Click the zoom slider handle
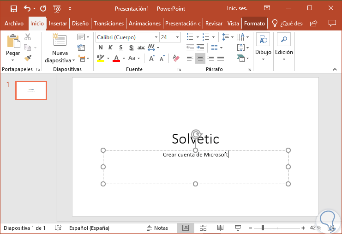The width and height of the screenshot is (342, 234). click(x=263, y=228)
